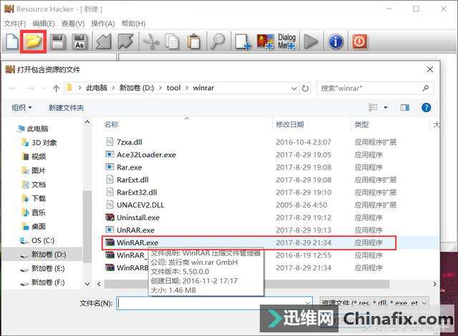
Task: Click the Save As floppy icon
Action: 79,41
